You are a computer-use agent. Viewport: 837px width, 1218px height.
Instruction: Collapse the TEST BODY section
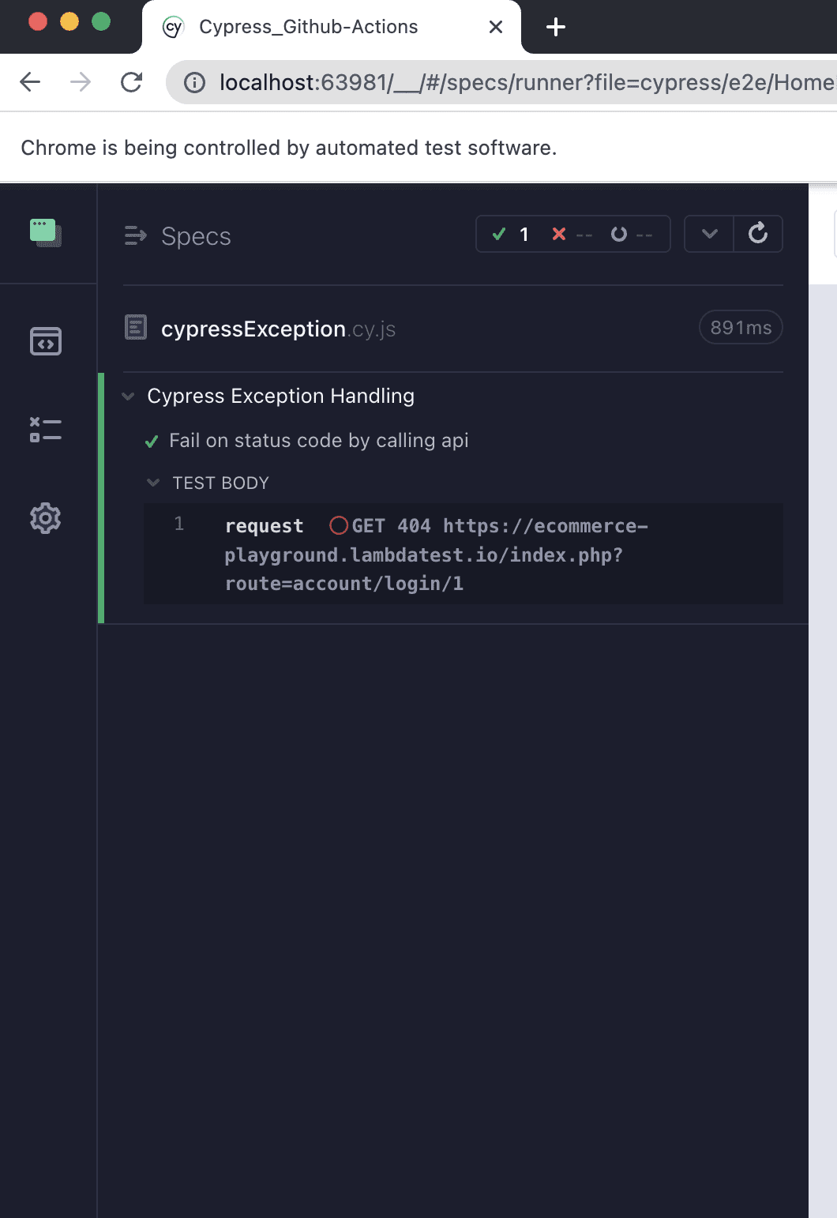pos(153,483)
